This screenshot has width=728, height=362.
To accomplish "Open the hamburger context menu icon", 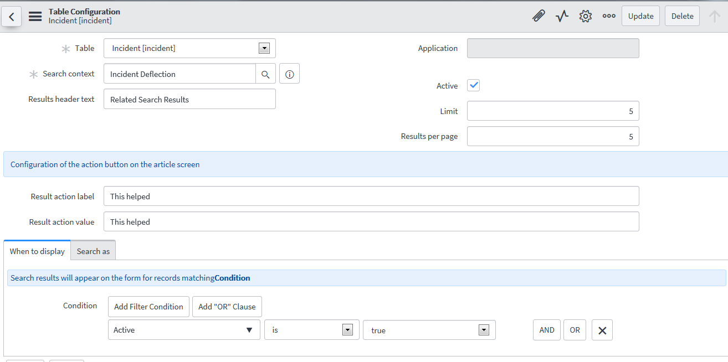I will coord(35,17).
